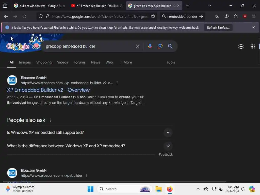Click Firefox icon in taskbar
The width and height of the screenshot is (260, 195).
tap(170, 189)
